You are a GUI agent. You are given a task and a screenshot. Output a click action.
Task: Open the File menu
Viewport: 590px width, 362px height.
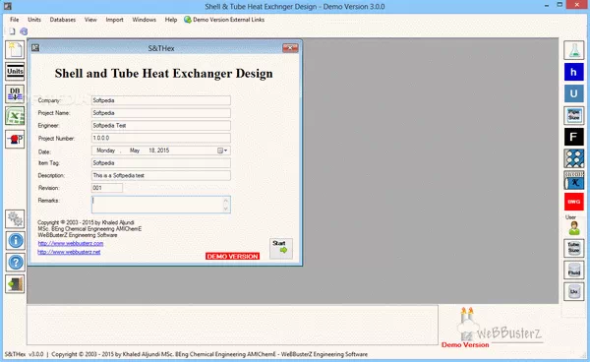(x=15, y=20)
